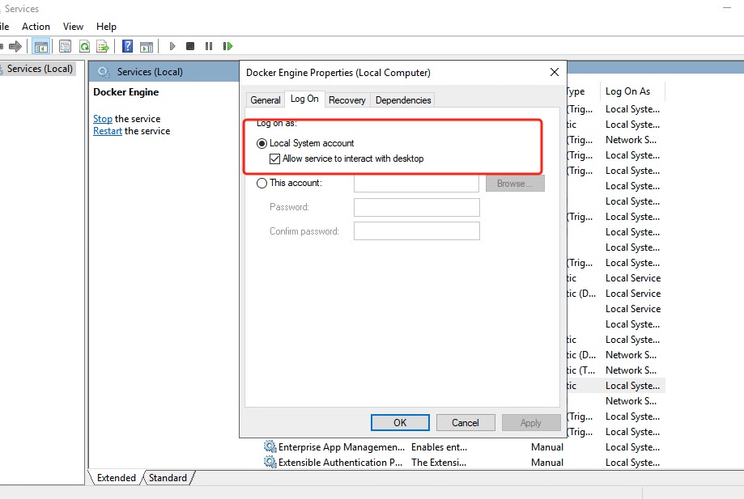Click the Docker Engine heading text
The height and width of the screenshot is (499, 744).
click(125, 92)
